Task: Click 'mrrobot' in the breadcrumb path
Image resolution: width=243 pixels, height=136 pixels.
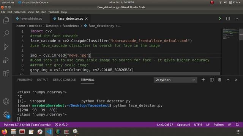Action: tap(35, 26)
